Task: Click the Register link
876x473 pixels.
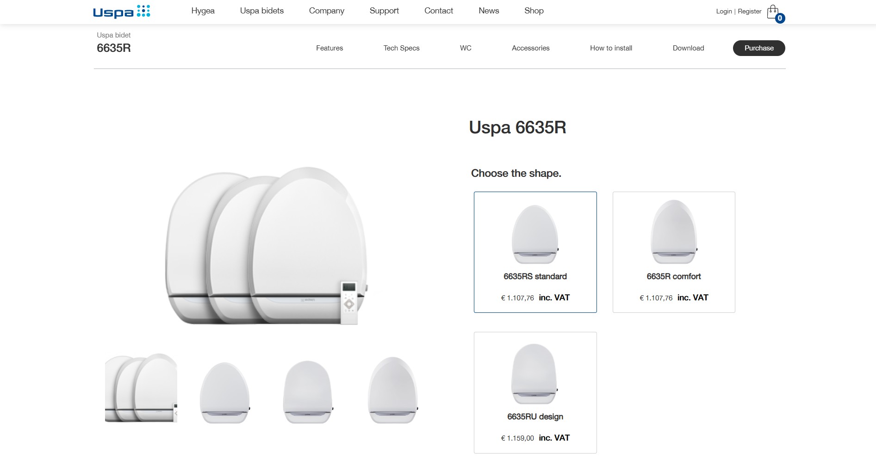Action: coord(749,11)
